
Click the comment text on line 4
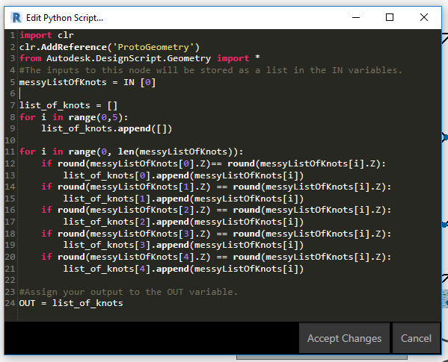coord(211,70)
